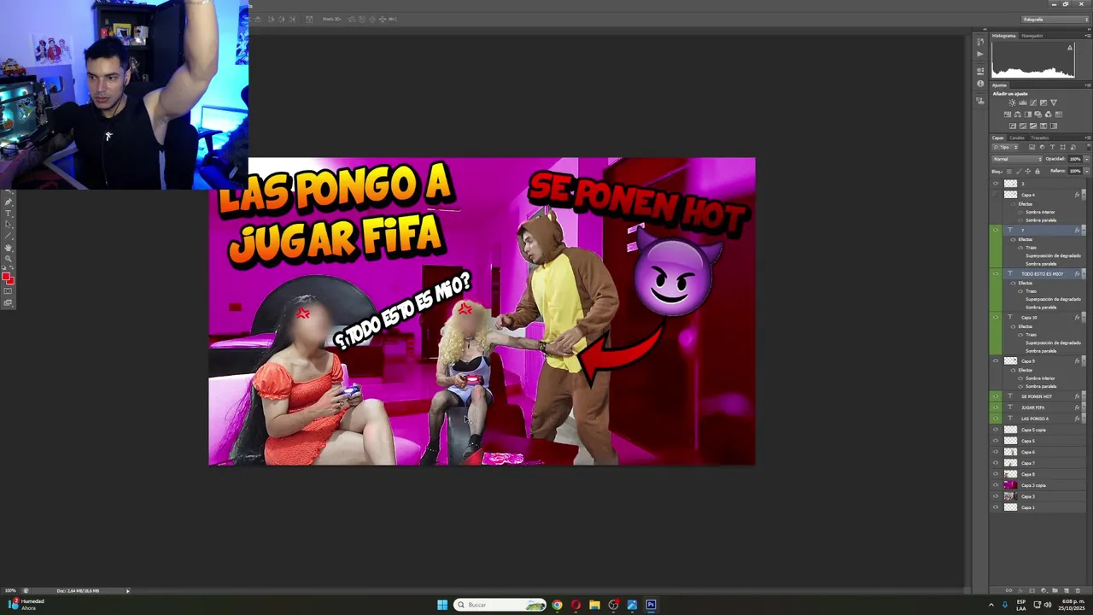Image resolution: width=1093 pixels, height=615 pixels.
Task: Hide the SE PONEN HOT layer
Action: (995, 396)
